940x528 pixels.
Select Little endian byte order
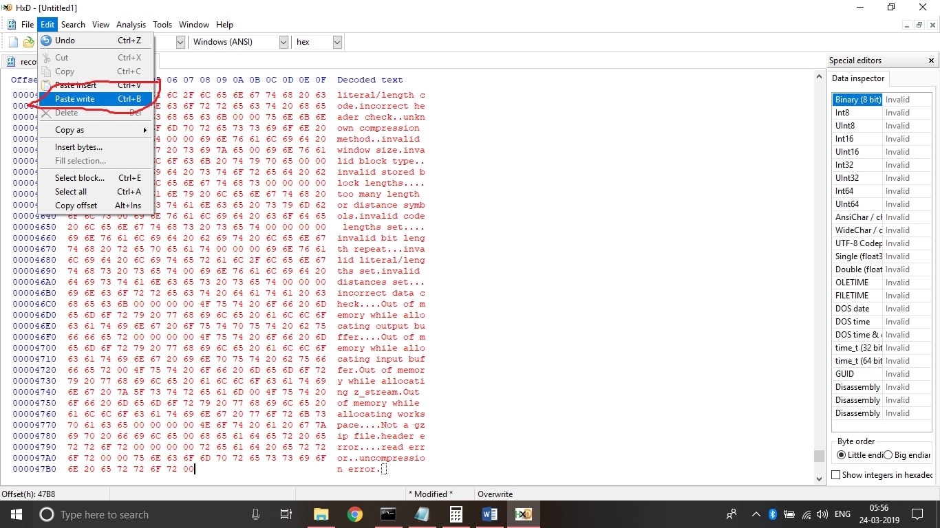pyautogui.click(x=842, y=453)
